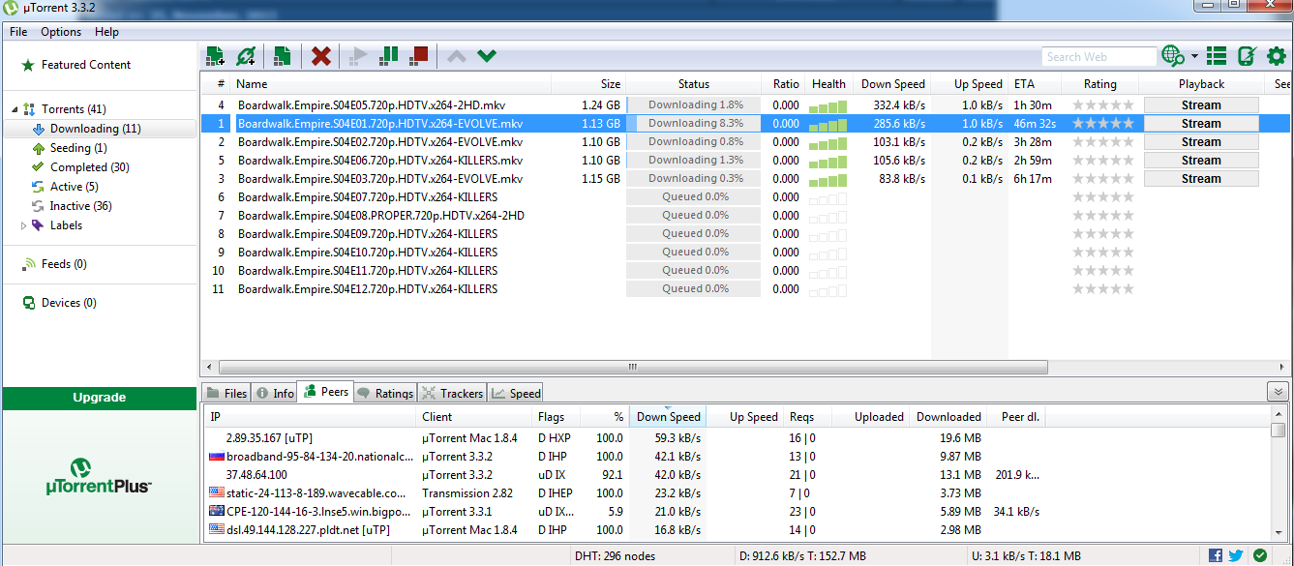Screen dimensions: 1294x566
Task: Click the list view toggle icon
Action: (1217, 56)
